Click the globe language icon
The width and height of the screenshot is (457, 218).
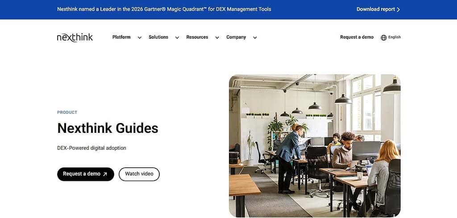click(x=383, y=37)
